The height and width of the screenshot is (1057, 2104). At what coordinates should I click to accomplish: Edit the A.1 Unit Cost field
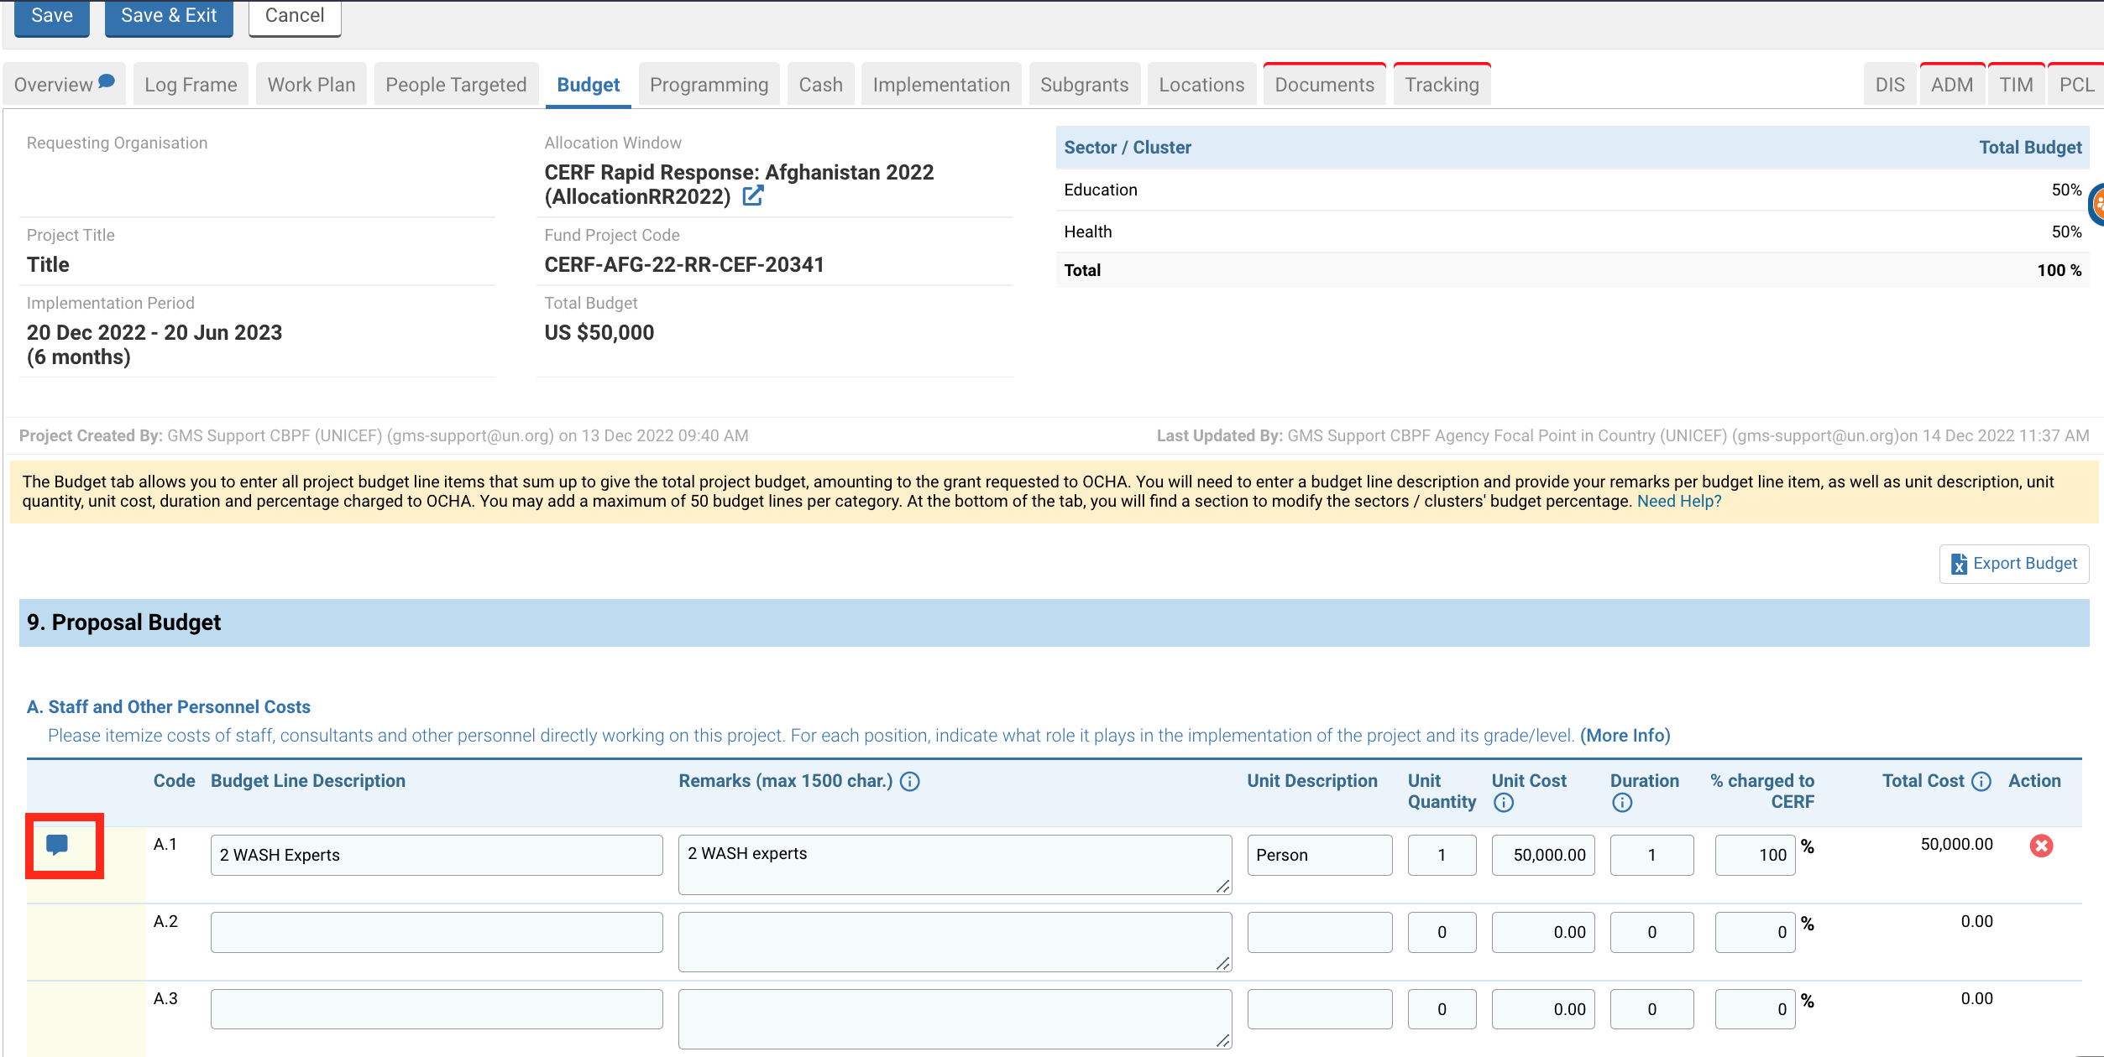tap(1543, 855)
